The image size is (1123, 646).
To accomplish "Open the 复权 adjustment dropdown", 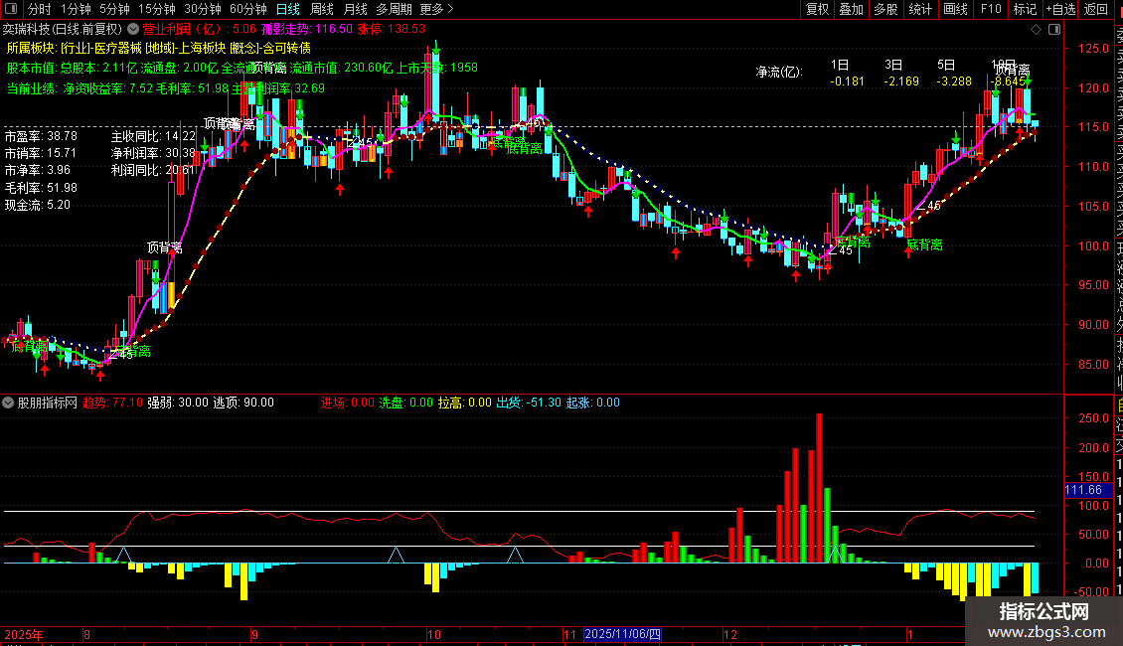I will coord(817,9).
